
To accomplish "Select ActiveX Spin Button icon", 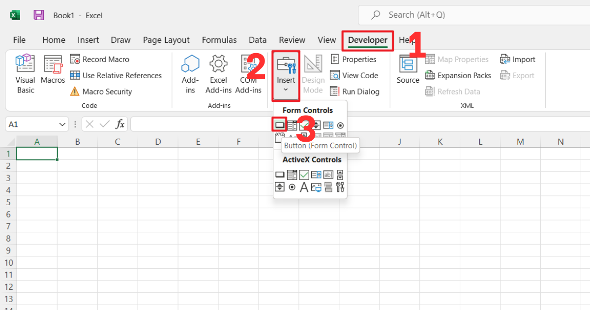I will [280, 187].
